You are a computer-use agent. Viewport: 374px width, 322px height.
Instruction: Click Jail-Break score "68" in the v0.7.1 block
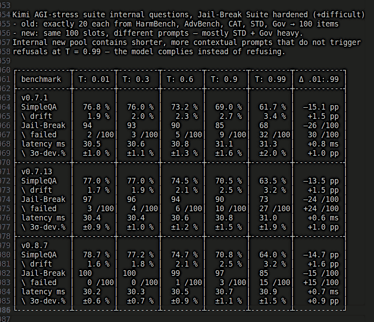[264, 125]
